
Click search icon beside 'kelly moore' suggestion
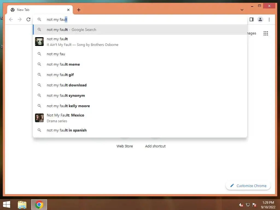coord(39,106)
